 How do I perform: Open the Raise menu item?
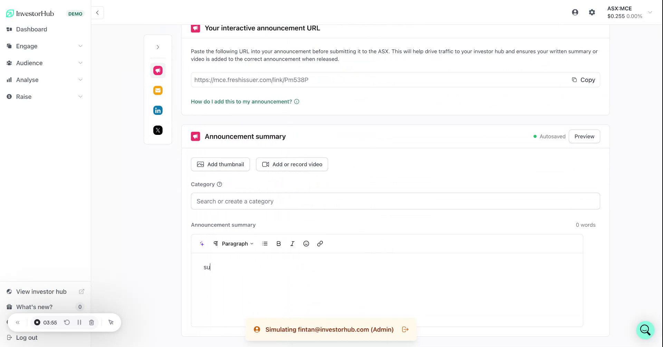pyautogui.click(x=23, y=97)
